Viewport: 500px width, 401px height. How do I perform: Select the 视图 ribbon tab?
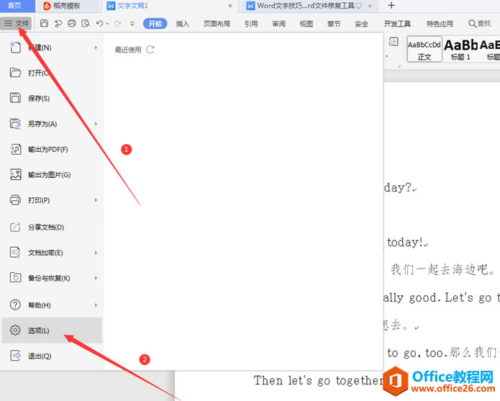coord(306,24)
